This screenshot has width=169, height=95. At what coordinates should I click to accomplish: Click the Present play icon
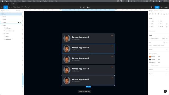tap(162, 7)
